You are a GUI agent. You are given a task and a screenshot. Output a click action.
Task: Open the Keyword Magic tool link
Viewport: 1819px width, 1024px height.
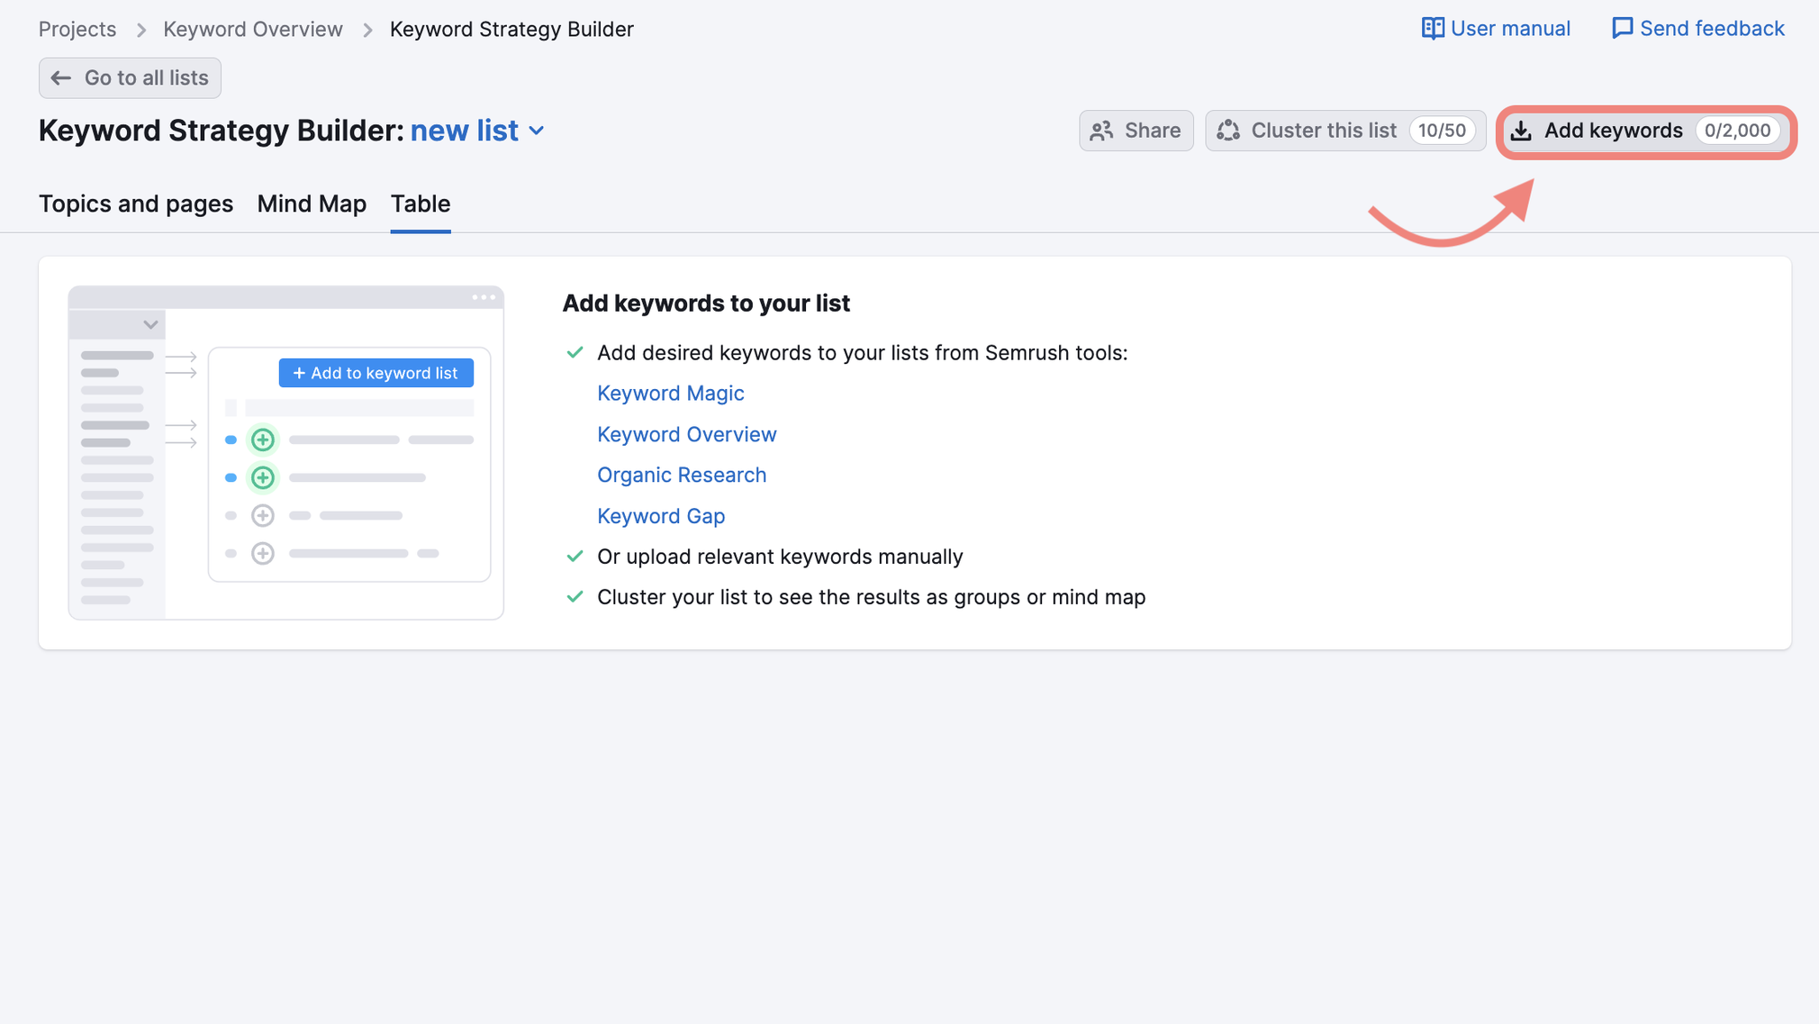tap(670, 392)
